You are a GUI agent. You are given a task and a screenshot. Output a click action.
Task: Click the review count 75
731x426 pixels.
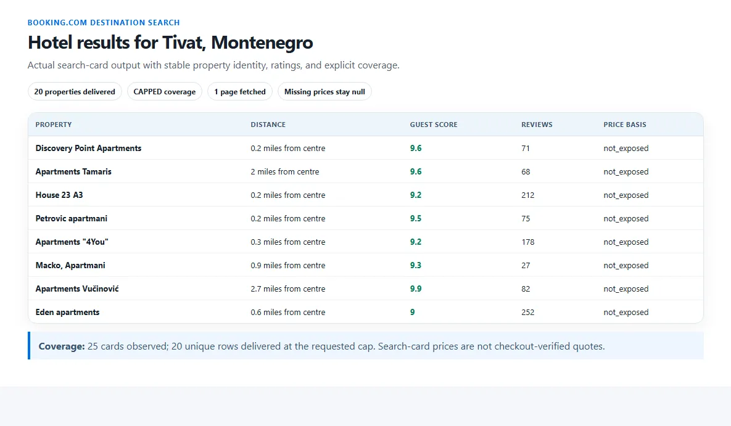[526, 218]
